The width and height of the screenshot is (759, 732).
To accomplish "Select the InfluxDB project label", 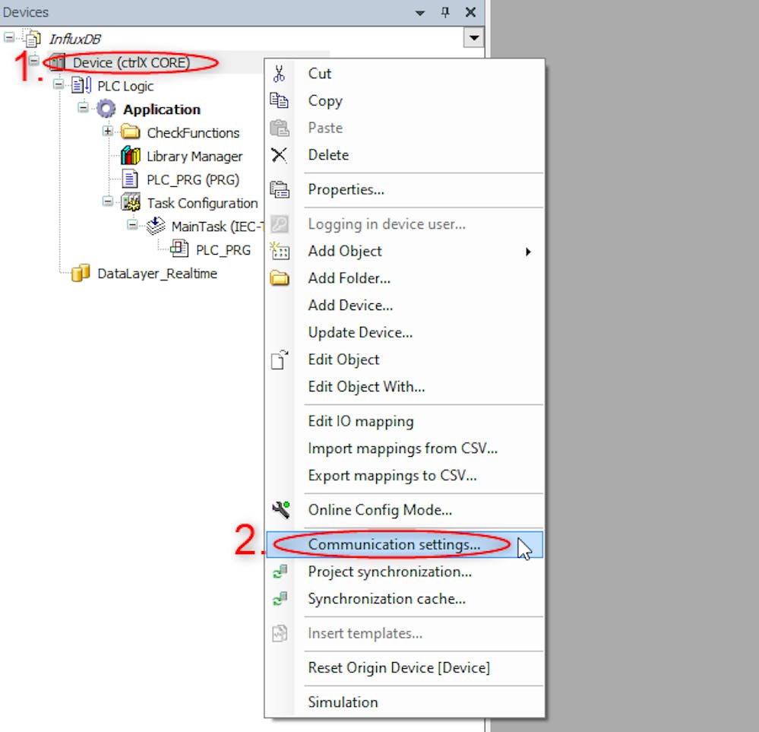I will pos(75,39).
